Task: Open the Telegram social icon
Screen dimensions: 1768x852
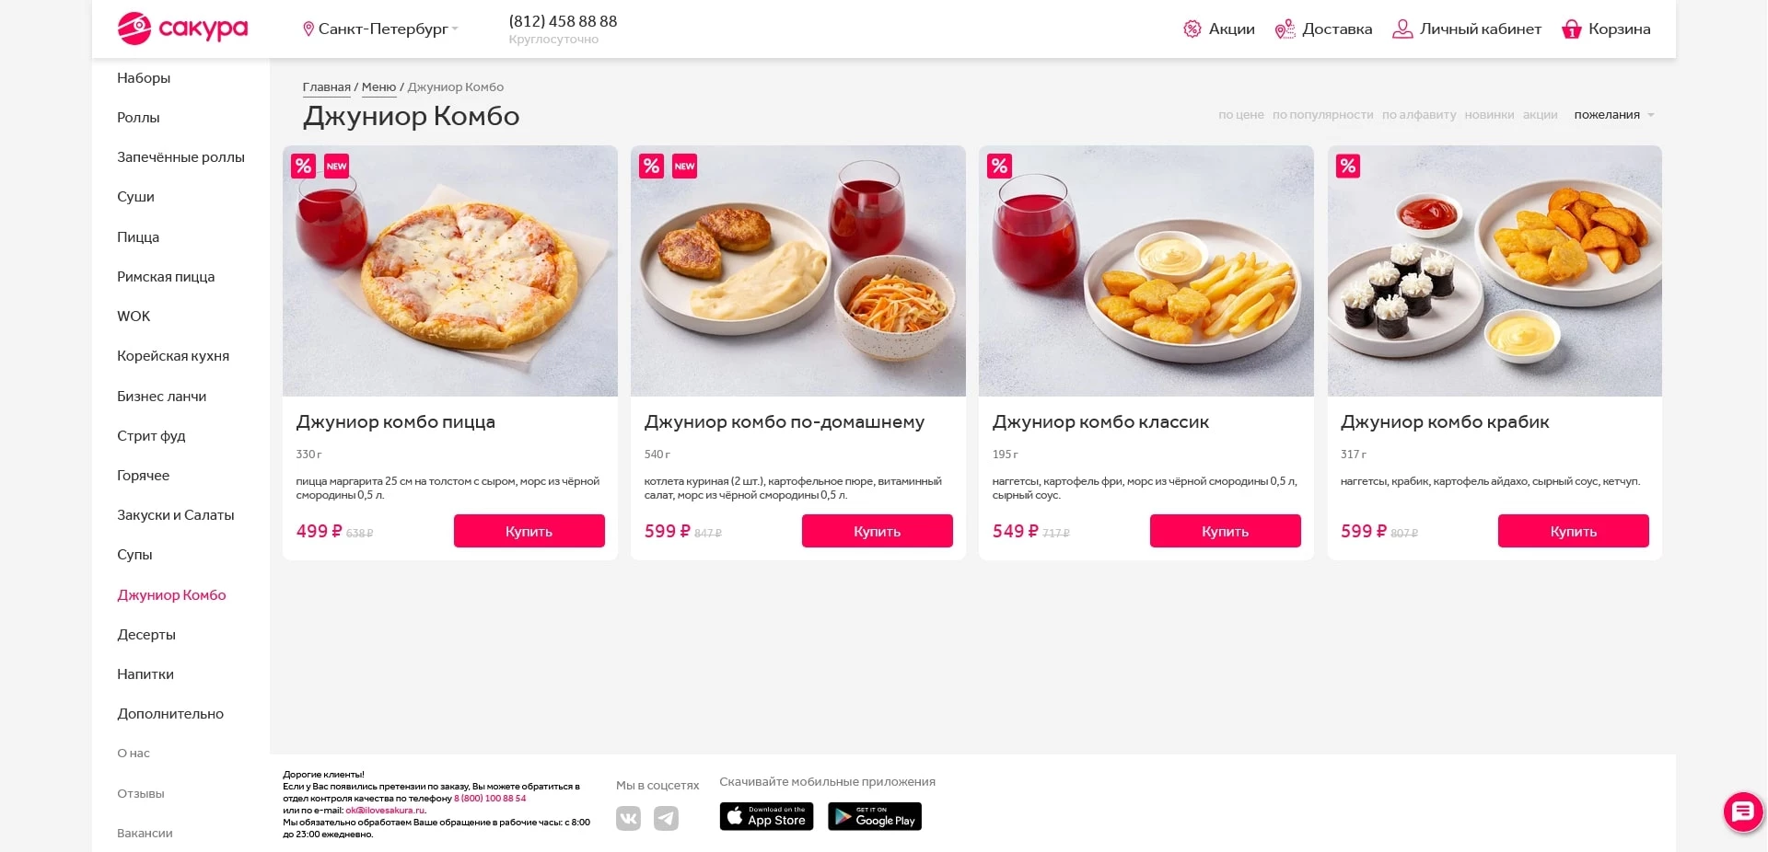Action: (x=666, y=818)
